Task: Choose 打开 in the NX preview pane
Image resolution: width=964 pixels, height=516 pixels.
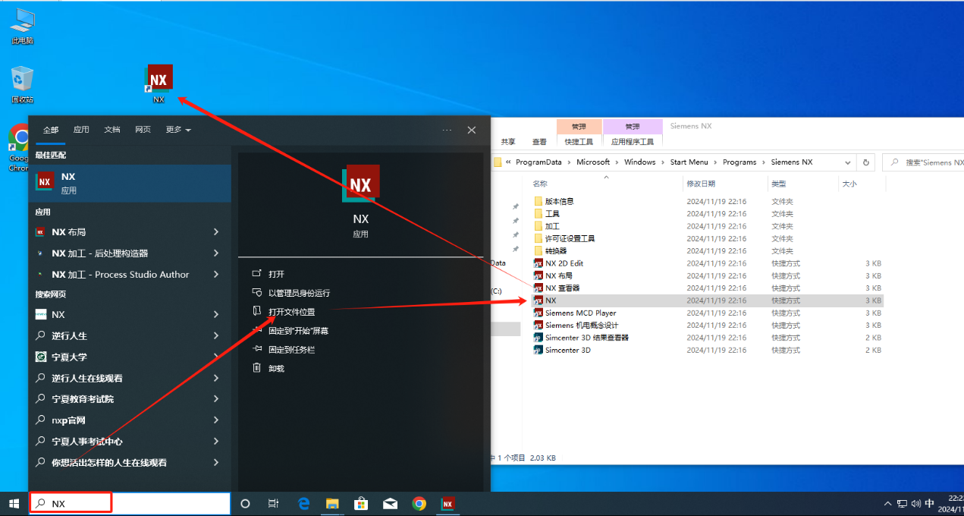Action: point(276,274)
